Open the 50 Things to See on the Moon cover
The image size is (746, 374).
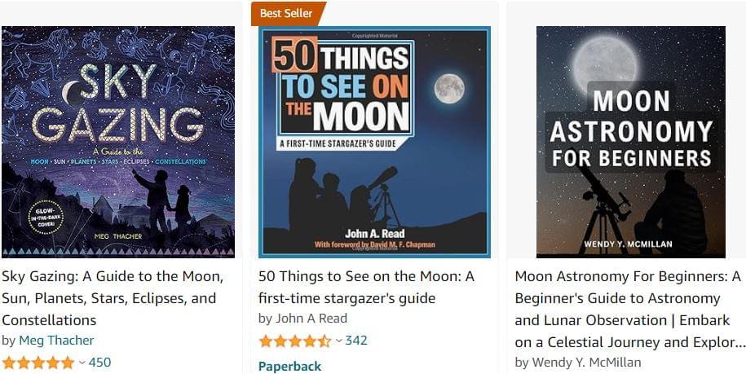pos(375,142)
